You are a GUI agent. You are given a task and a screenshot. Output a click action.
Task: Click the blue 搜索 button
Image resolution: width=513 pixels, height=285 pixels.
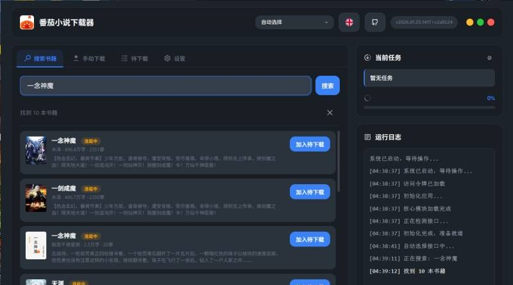click(328, 86)
